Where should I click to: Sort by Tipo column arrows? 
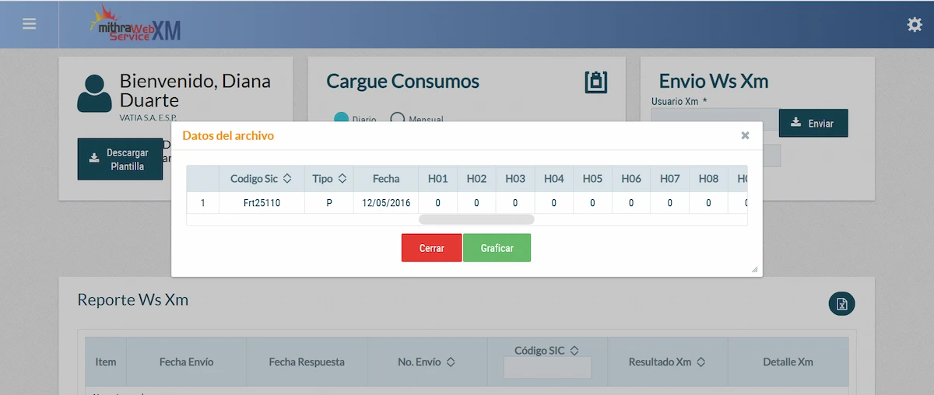pos(342,179)
